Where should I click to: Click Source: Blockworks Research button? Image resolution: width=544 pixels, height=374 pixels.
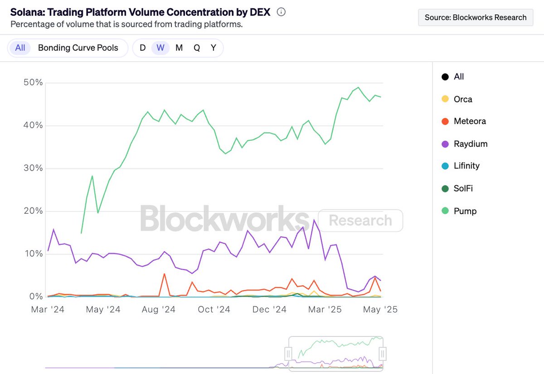476,18
